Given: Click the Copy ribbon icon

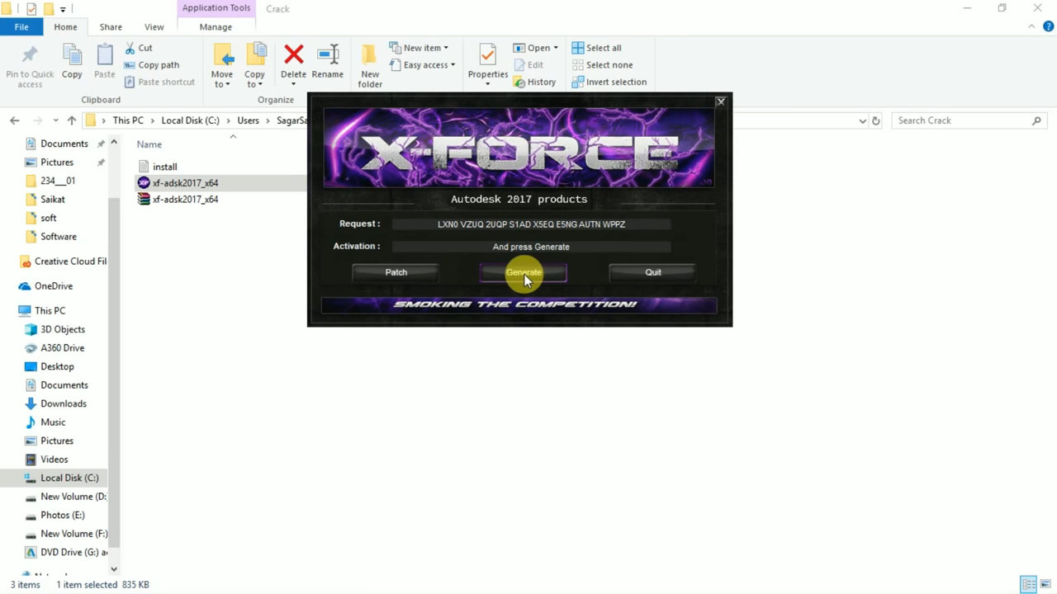Looking at the screenshot, I should coord(72,55).
